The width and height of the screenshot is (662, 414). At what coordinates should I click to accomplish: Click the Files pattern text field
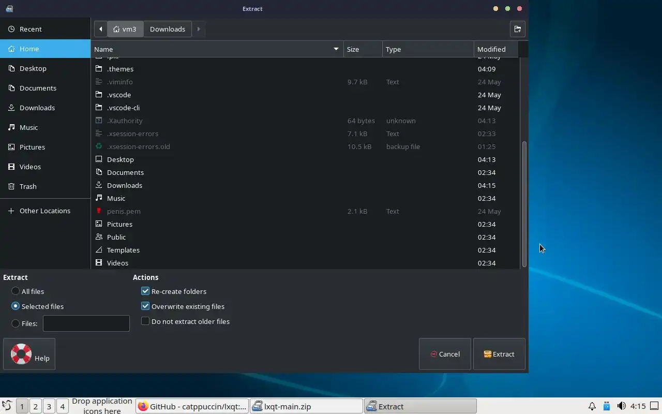point(86,323)
